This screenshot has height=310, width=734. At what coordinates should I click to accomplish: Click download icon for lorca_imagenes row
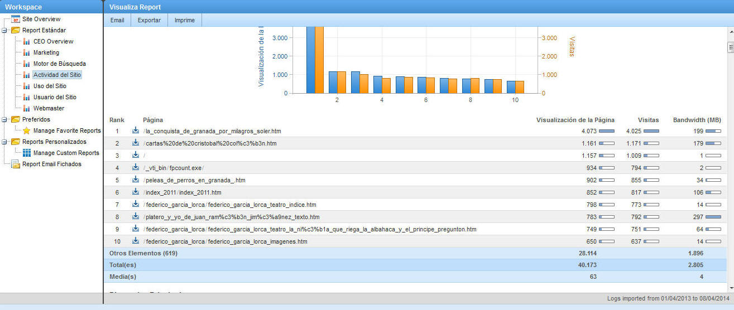[x=136, y=241]
